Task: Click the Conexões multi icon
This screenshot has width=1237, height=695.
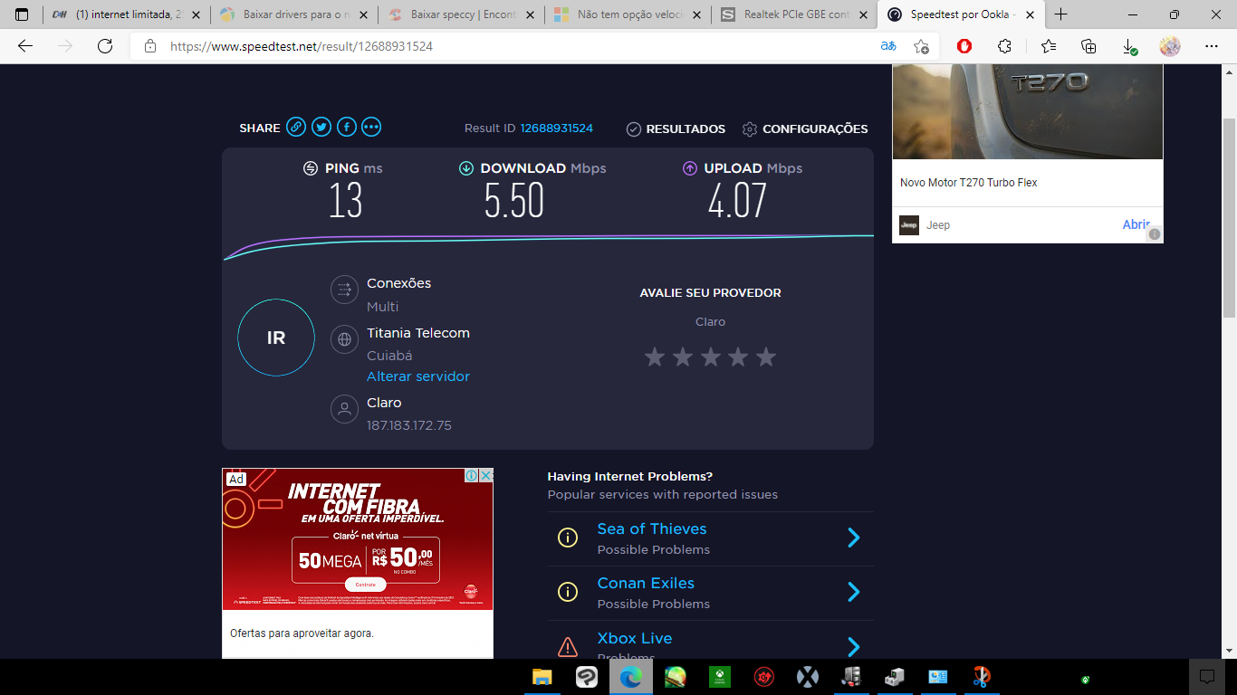Action: [x=344, y=290]
